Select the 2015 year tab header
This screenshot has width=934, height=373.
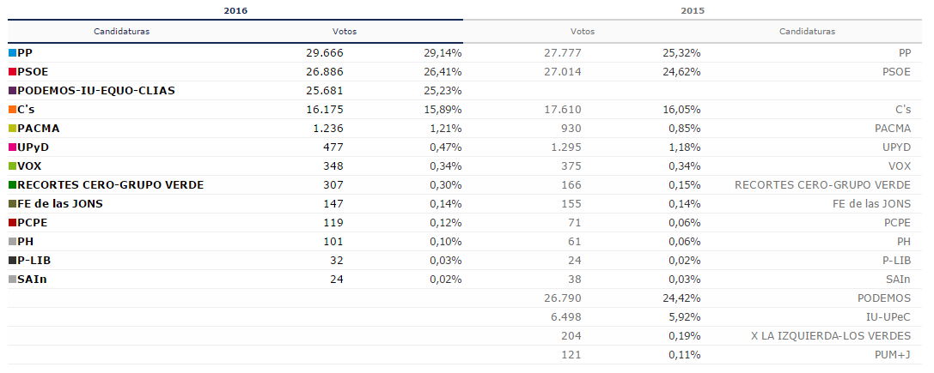[x=693, y=10]
